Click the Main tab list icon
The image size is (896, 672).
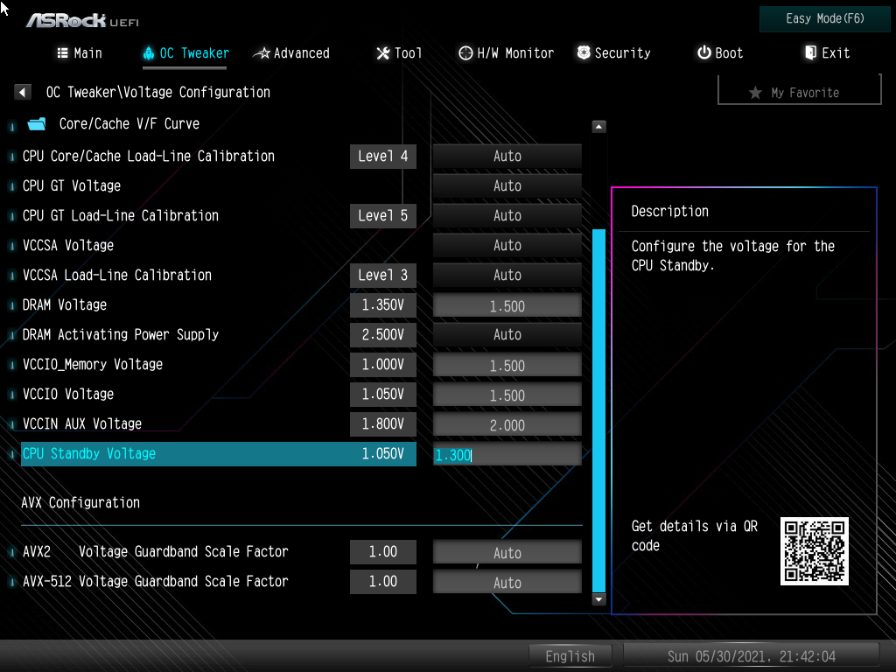(63, 53)
